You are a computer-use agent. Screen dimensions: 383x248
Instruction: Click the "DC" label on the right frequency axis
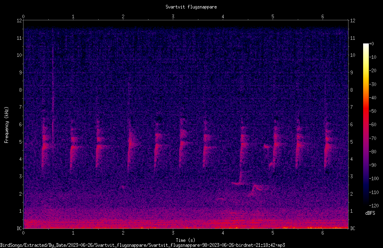click(x=353, y=229)
